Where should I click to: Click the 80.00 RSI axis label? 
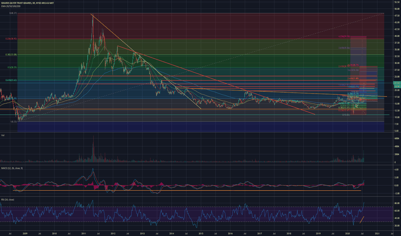(397, 203)
